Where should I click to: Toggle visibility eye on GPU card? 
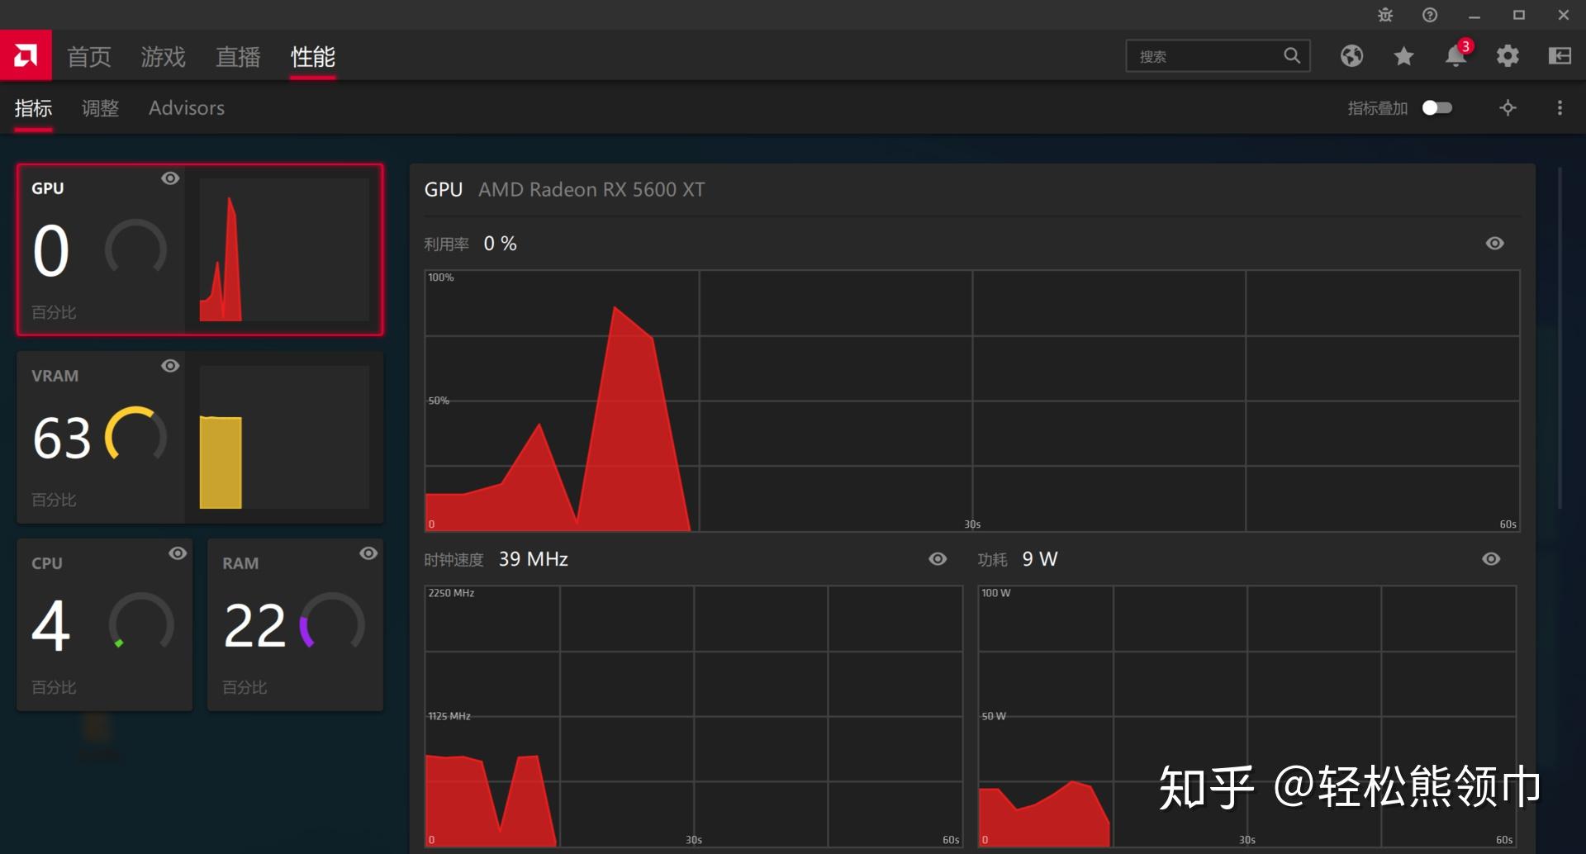[x=170, y=178]
